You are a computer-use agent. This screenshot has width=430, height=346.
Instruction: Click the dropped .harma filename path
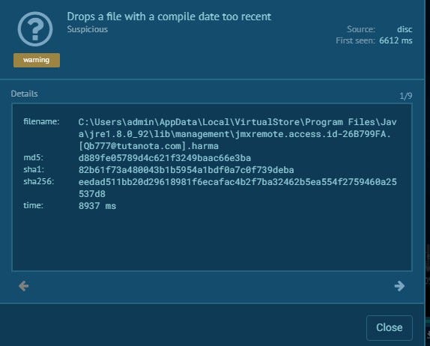pos(237,134)
